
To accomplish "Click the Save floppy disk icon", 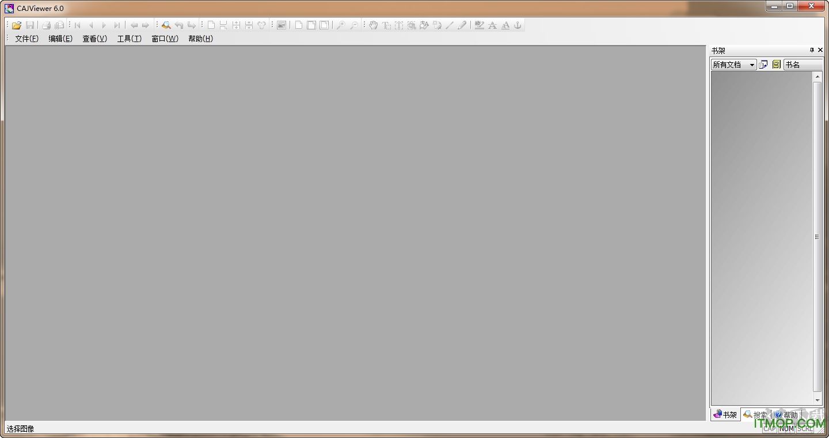I will click(30, 25).
